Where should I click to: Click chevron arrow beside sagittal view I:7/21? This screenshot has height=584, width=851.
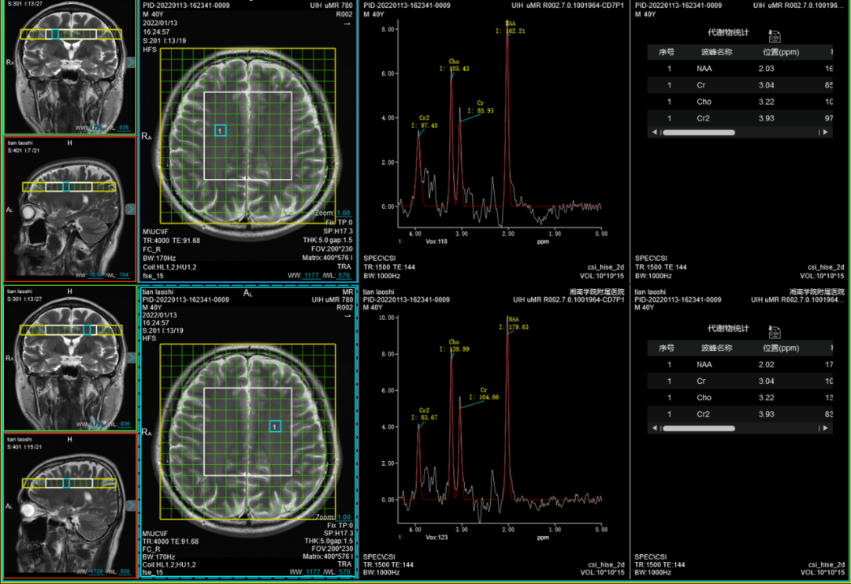[x=131, y=209]
